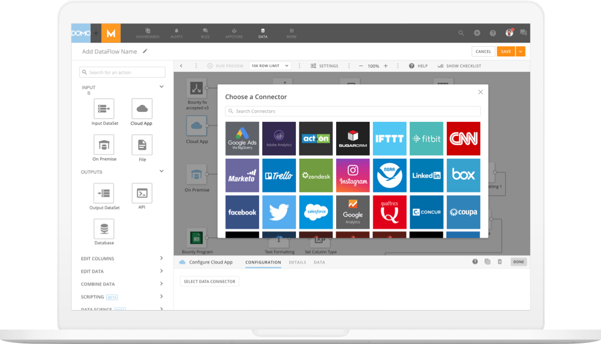Collapse the Inputs section
Viewport: 601px width, 344px height.
[161, 87]
